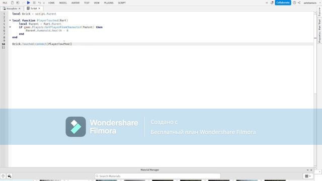Open the HOME ribbon tab
Image resolution: width=322 pixels, height=181 pixels.
51,3
